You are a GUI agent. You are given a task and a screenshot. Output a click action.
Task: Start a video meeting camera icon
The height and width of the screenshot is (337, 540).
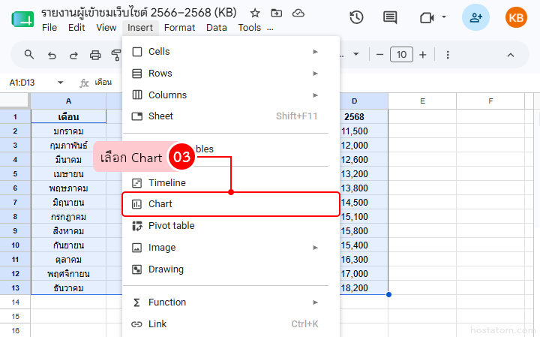[427, 17]
